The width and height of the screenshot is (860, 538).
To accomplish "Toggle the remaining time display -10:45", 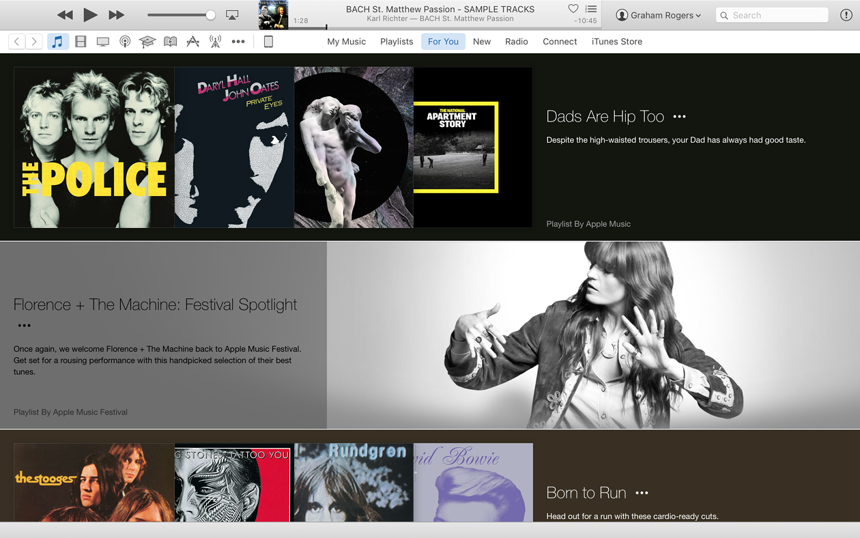I will pos(586,21).
